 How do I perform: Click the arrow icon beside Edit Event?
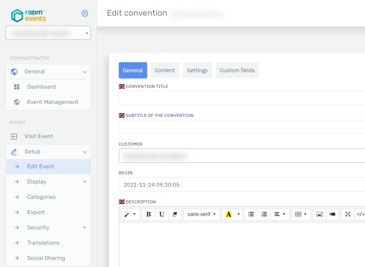(x=17, y=166)
